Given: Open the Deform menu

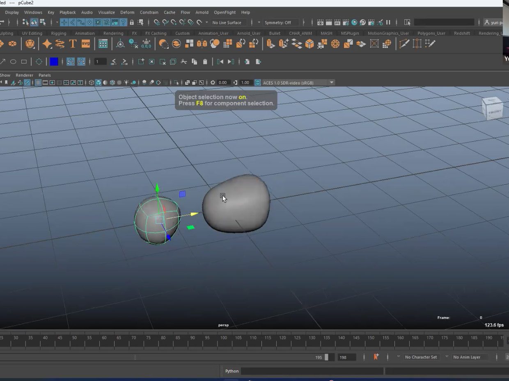Looking at the screenshot, I should [x=127, y=12].
